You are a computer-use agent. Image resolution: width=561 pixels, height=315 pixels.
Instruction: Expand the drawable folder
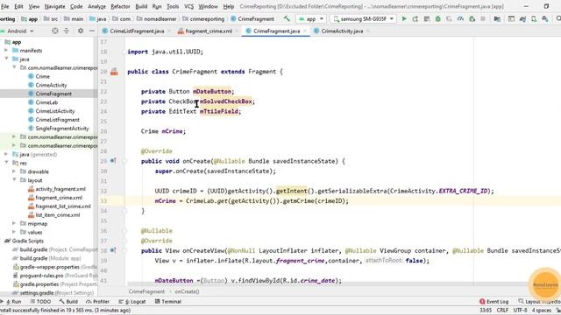14,171
